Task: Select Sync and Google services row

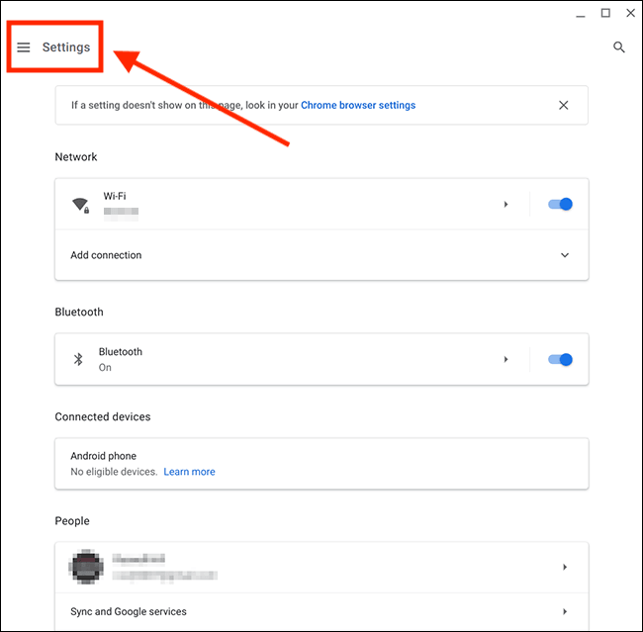Action: (321, 611)
